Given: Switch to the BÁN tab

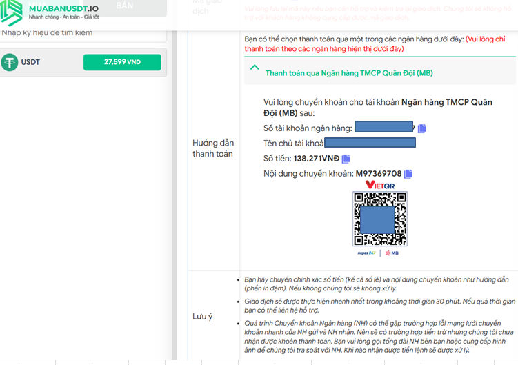Looking at the screenshot, I should click(125, 6).
